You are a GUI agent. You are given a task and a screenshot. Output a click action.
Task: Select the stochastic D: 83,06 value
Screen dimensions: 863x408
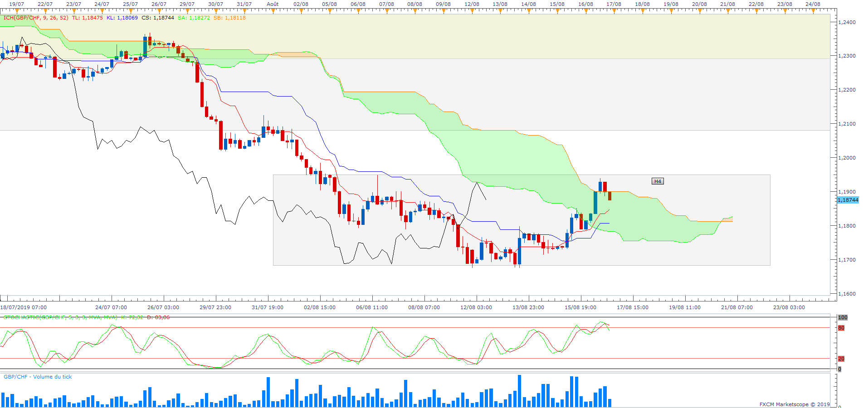pyautogui.click(x=158, y=317)
